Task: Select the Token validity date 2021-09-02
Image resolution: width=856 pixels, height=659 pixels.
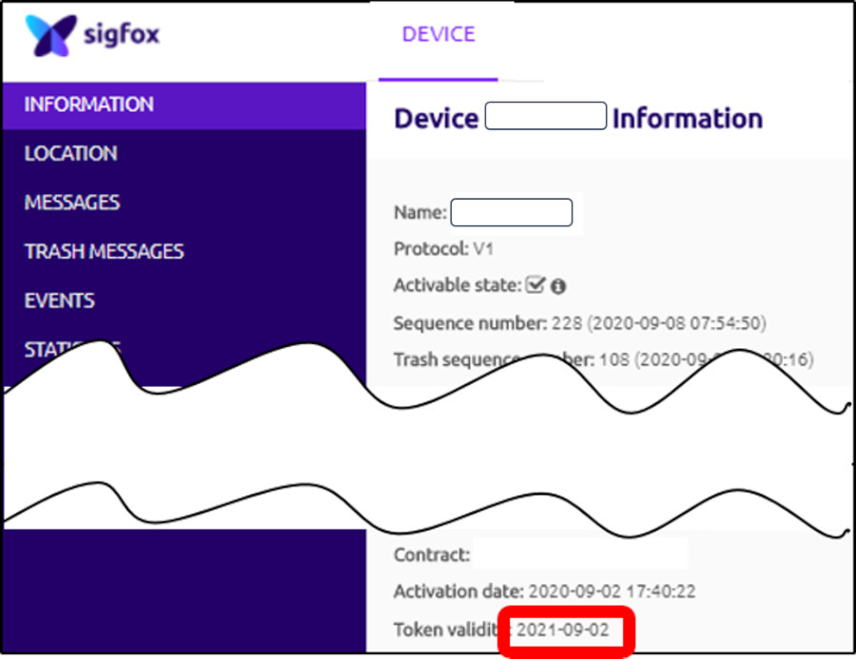Action: point(563,630)
